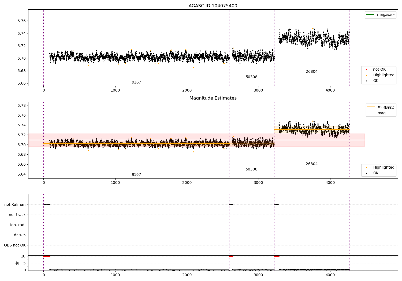The height and width of the screenshot is (281, 402).
Task: Click the 6.76 y-tick in the top plot
Action: [21, 21]
